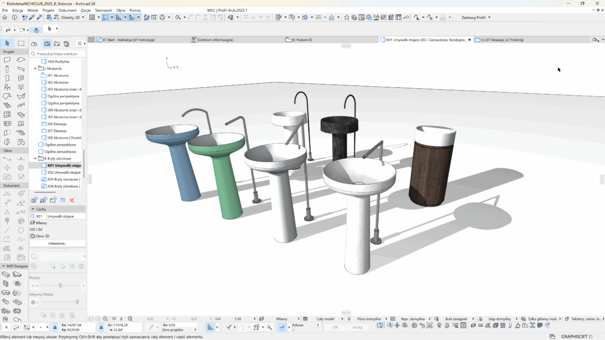Click the red X delete view icon
This screenshot has width=605, height=340.
click(72, 201)
